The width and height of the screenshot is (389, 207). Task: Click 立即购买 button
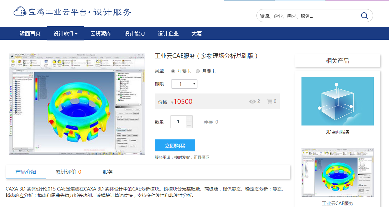[175, 146]
